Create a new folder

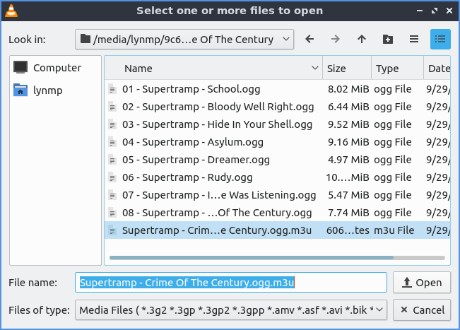click(387, 40)
